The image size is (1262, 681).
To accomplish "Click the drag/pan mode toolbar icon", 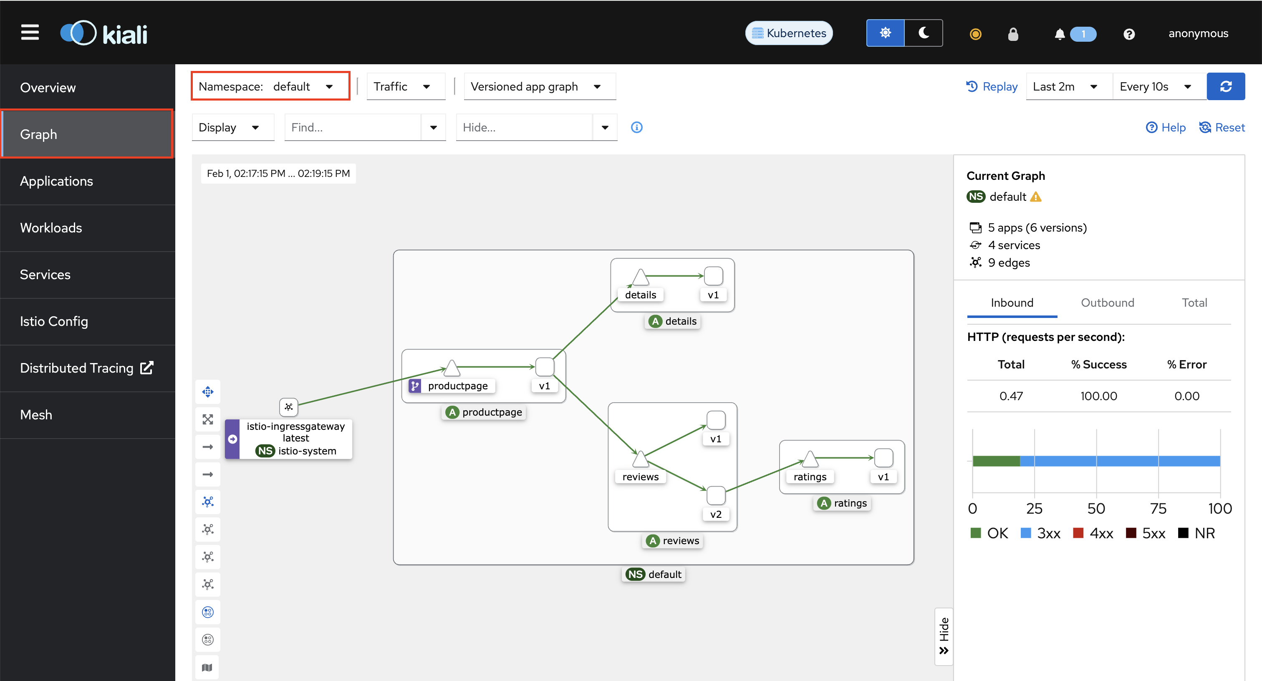I will coord(208,391).
